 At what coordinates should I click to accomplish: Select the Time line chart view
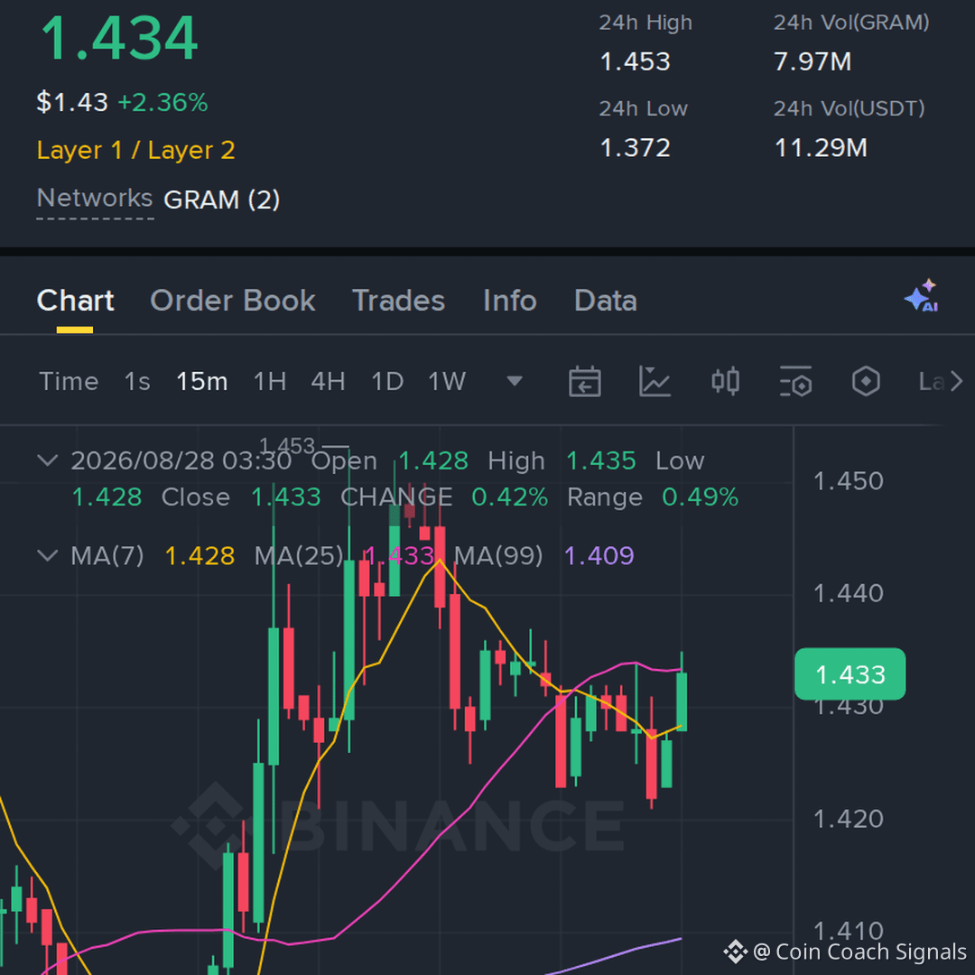click(69, 381)
